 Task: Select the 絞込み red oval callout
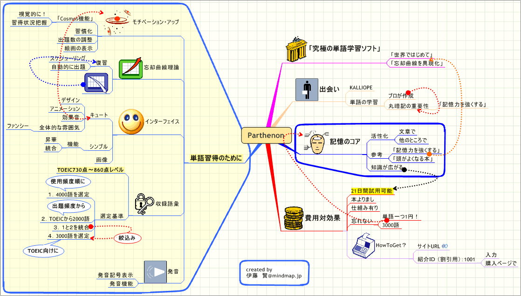click(127, 237)
